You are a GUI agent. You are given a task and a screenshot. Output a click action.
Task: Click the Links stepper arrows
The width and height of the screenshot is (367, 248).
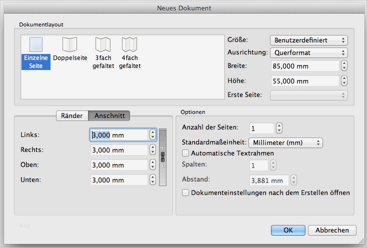tap(152, 135)
